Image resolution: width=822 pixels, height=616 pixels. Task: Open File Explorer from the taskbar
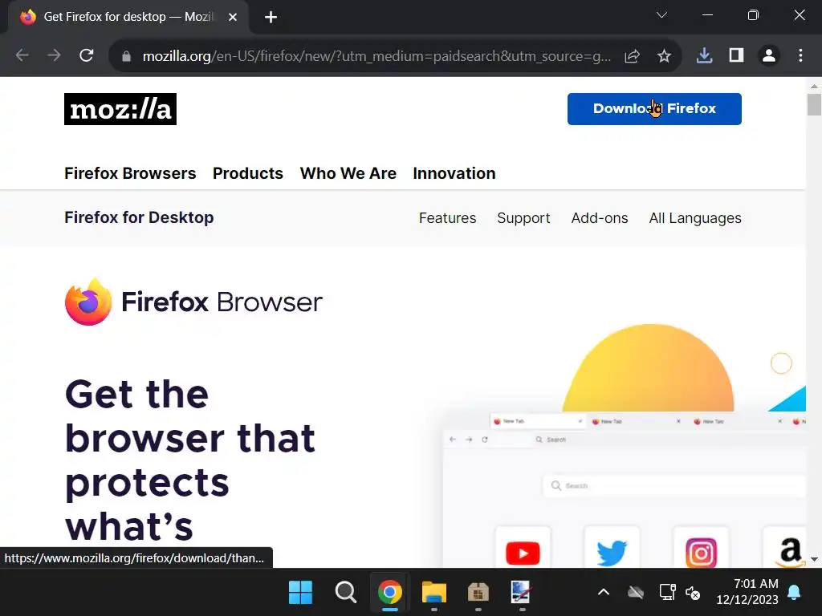pyautogui.click(x=433, y=593)
